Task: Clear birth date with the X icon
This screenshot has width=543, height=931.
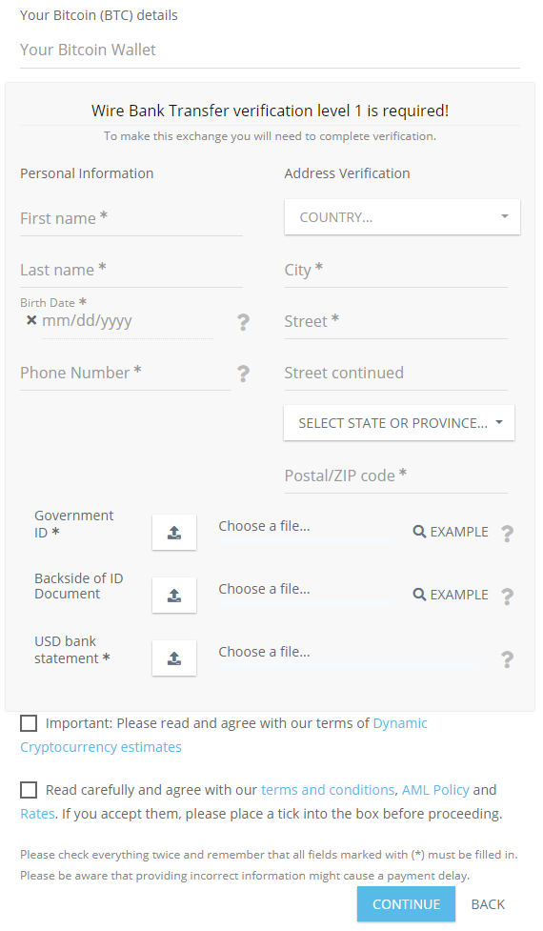Action: click(x=31, y=320)
